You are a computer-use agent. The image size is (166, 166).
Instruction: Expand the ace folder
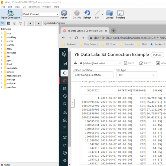tap(2, 33)
